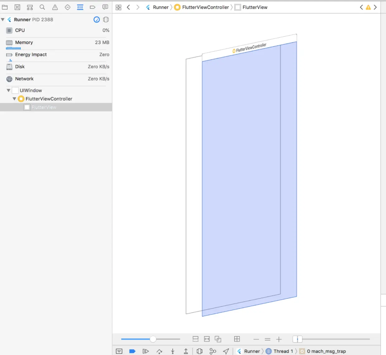Open the Test navigator diamond icon
The width and height of the screenshot is (386, 355).
tap(68, 7)
